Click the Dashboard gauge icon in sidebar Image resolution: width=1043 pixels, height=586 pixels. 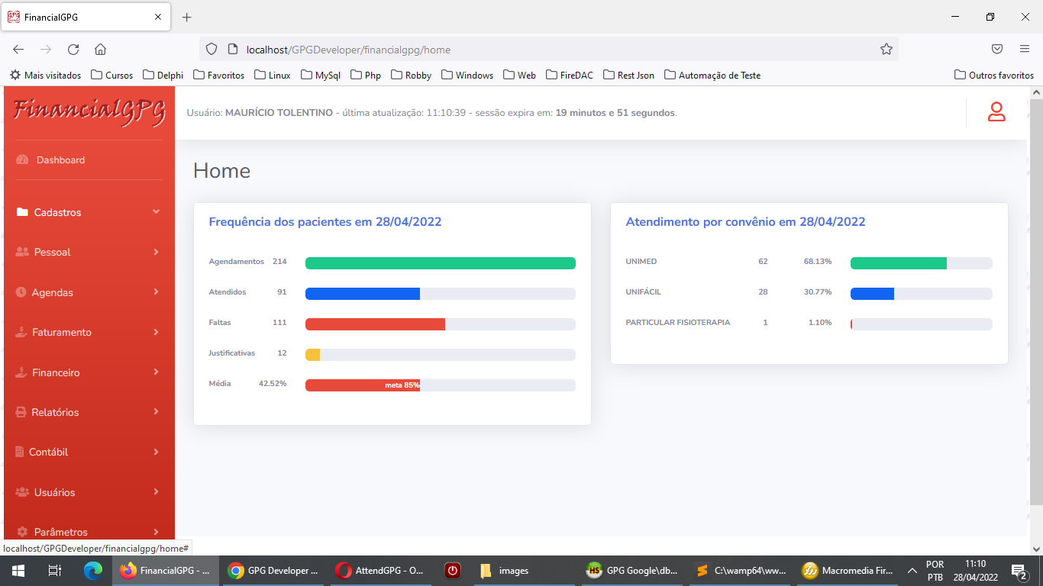22,160
